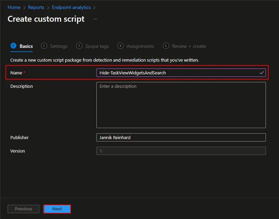Switch to the Settings step tab

54,46
